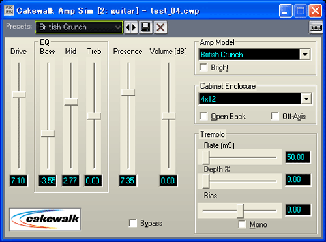Image resolution: width=326 pixels, height=242 pixels.
Task: Check the Bypass option
Action: click(x=133, y=223)
